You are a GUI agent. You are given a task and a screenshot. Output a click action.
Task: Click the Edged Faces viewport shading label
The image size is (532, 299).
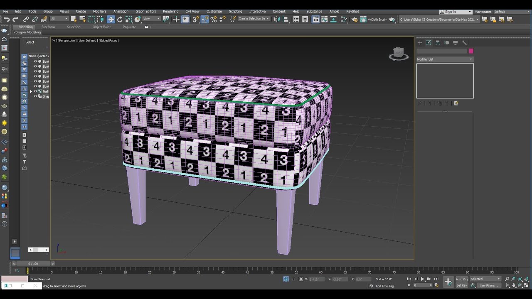click(108, 41)
